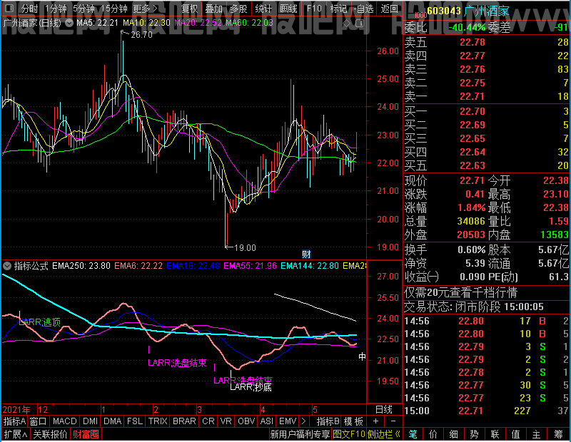Select the 笔 tick tab
571x442 pixels.
click(x=413, y=434)
